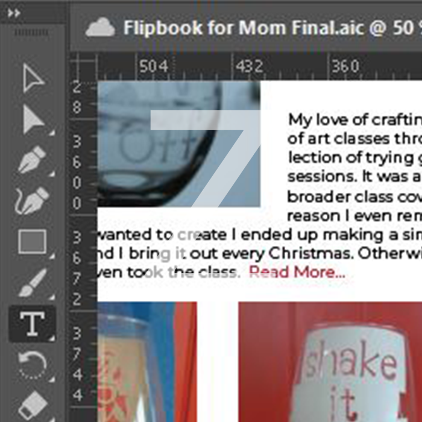Select the large number 7 graphic
This screenshot has width=422, height=422.
point(205,159)
